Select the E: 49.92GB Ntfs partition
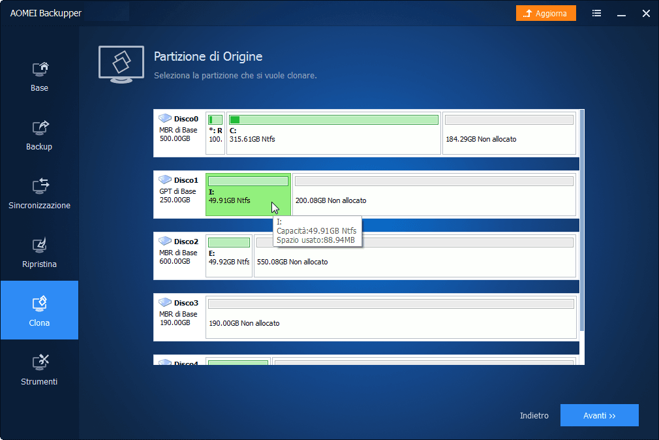The height and width of the screenshot is (440, 659). tap(229, 256)
